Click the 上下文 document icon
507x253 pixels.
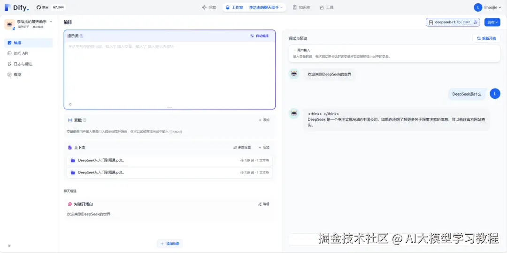[70, 148]
